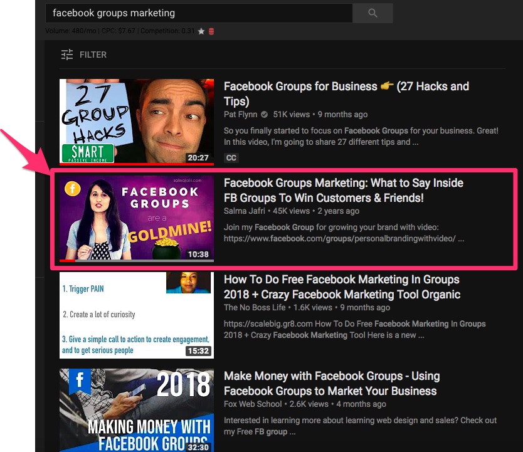Open the 'Making Money with Facebook Groups' thumbnail
The image size is (523, 452).
(137, 410)
